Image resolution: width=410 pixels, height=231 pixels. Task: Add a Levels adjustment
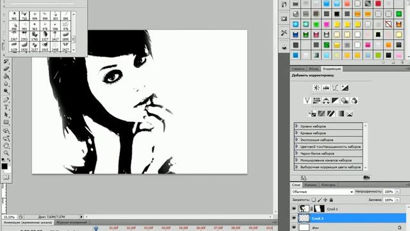[x=326, y=88]
